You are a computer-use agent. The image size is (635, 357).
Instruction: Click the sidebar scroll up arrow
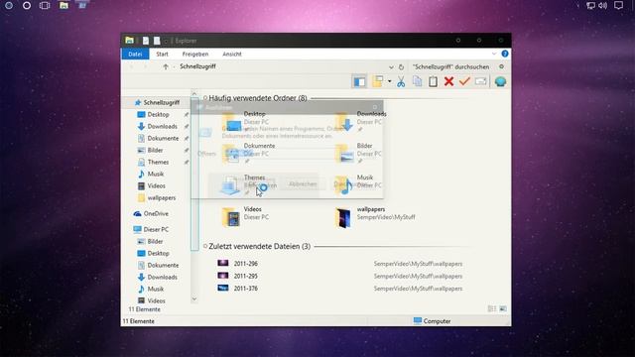tap(194, 93)
